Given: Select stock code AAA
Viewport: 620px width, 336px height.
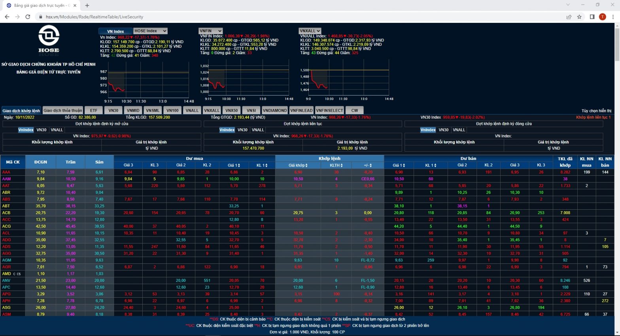Looking at the screenshot, I should pyautogui.click(x=6, y=172).
